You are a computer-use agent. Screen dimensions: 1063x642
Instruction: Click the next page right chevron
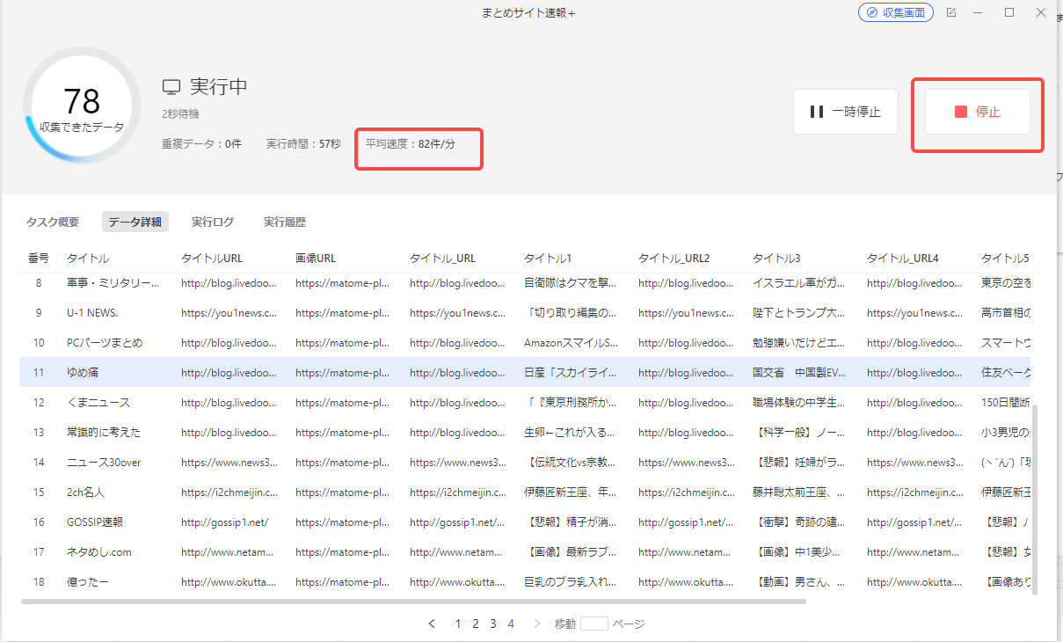(537, 624)
